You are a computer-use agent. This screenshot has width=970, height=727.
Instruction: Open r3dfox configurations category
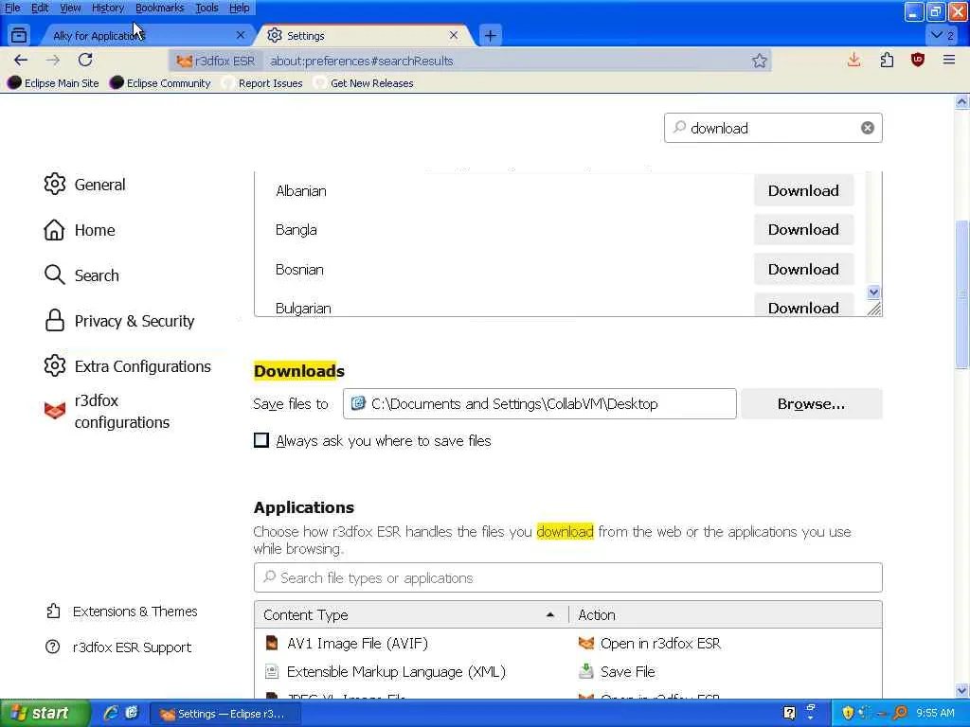tap(106, 411)
